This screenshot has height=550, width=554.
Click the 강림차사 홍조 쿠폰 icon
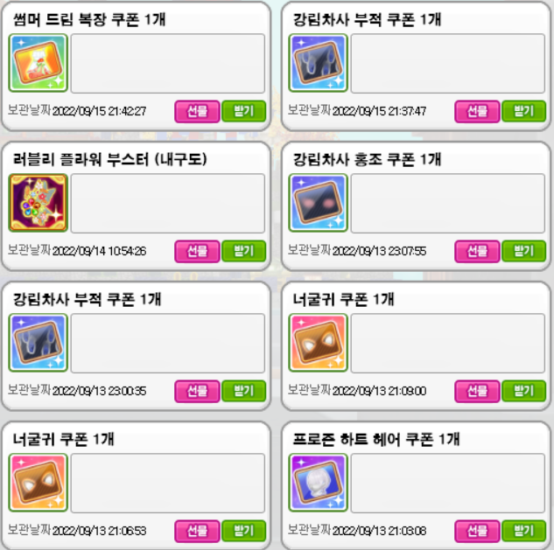click(318, 203)
